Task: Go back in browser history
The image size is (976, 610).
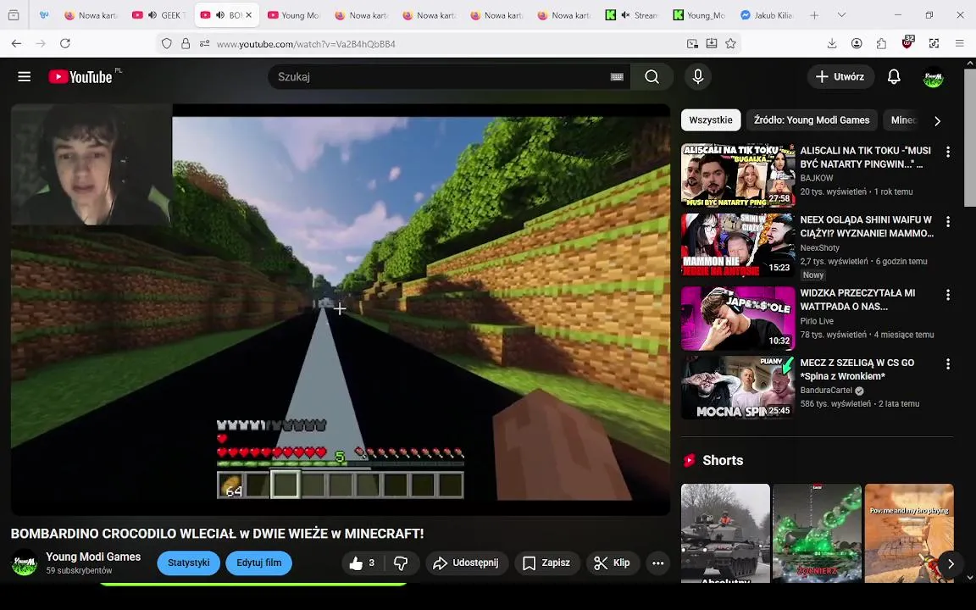Action: click(16, 43)
